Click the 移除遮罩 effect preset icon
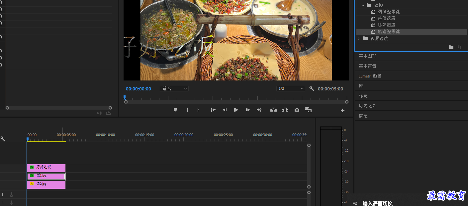The width and height of the screenshot is (468, 206). click(373, 25)
